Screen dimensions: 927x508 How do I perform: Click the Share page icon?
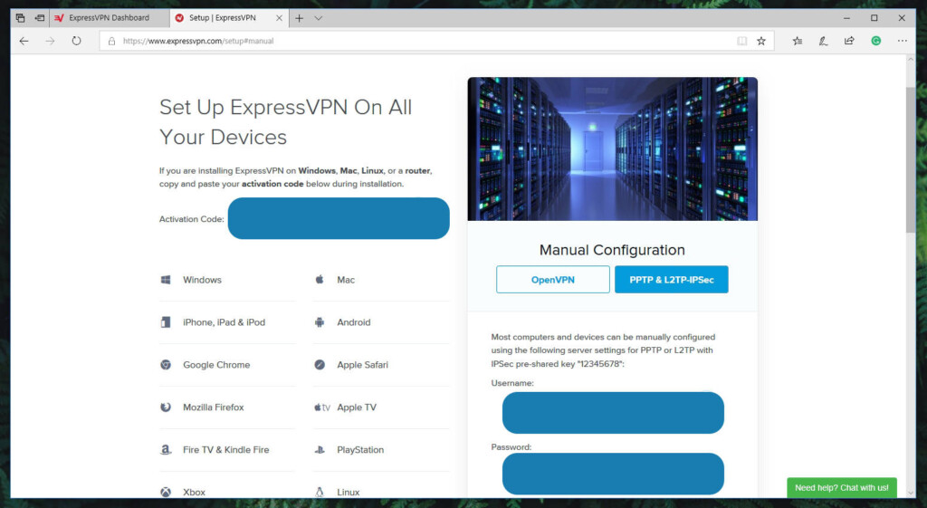point(849,41)
